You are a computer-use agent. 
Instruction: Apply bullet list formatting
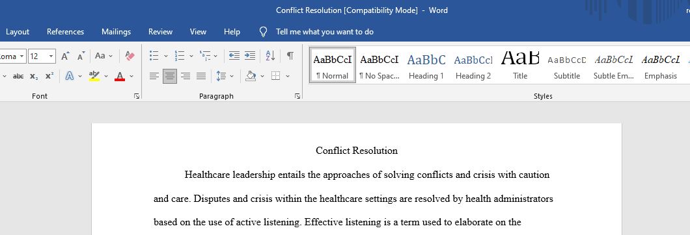click(154, 56)
